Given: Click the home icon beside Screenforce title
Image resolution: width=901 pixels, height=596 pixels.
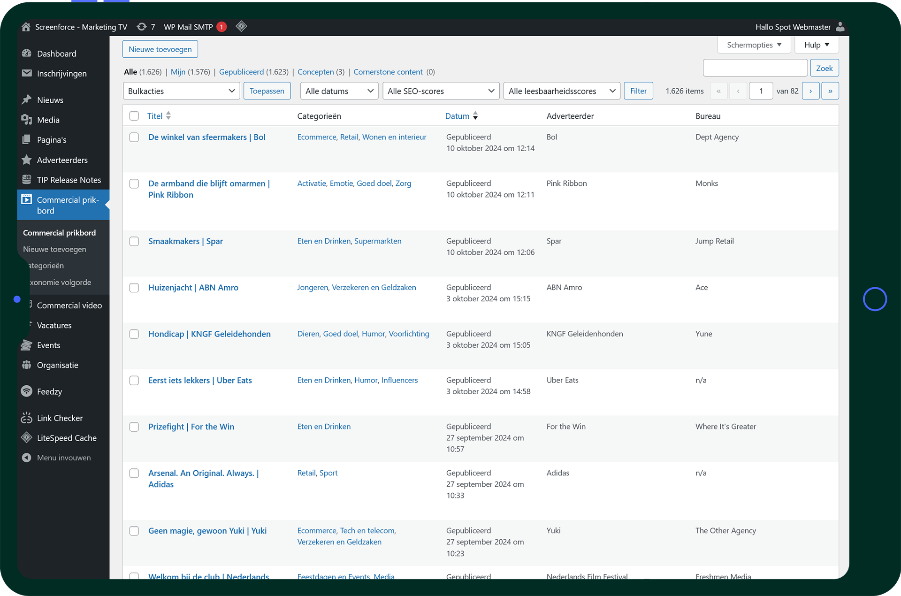Looking at the screenshot, I should click(x=26, y=27).
